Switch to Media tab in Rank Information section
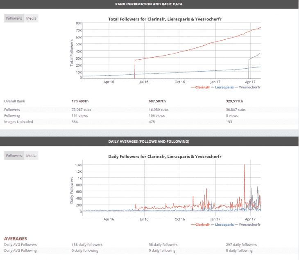 [31, 18]
